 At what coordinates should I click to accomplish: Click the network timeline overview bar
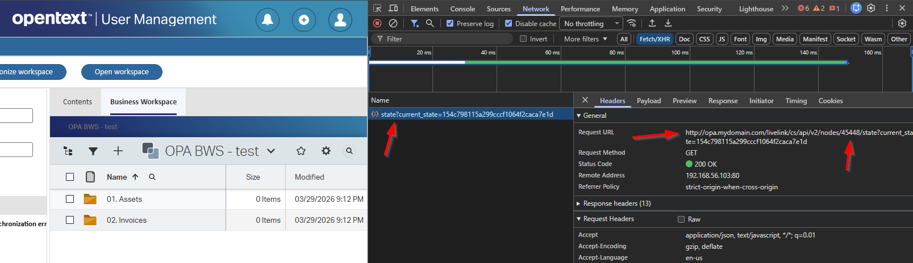(608, 62)
